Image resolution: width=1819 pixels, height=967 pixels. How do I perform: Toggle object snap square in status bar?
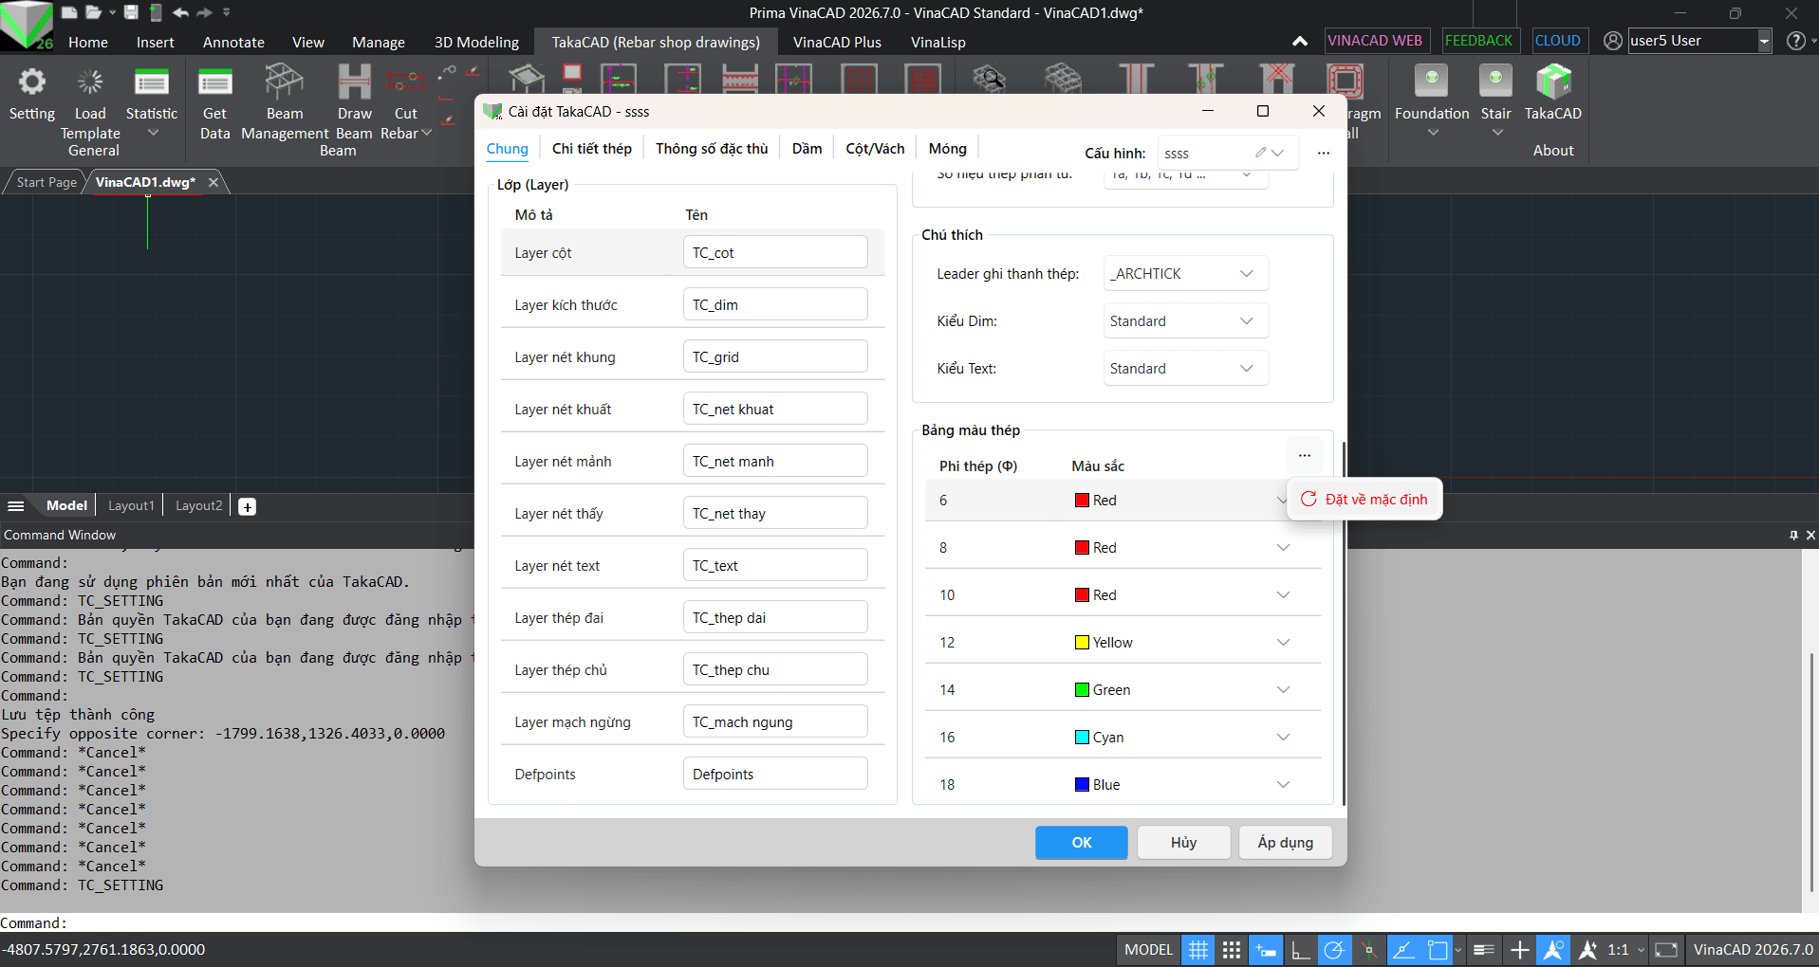click(x=1438, y=950)
